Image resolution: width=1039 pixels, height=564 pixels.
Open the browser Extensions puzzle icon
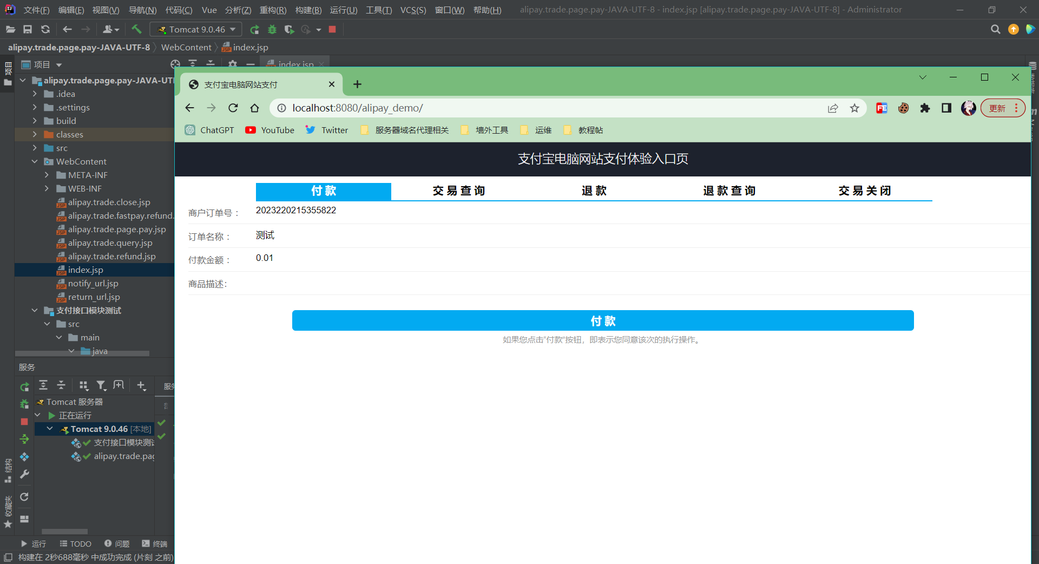pos(925,108)
